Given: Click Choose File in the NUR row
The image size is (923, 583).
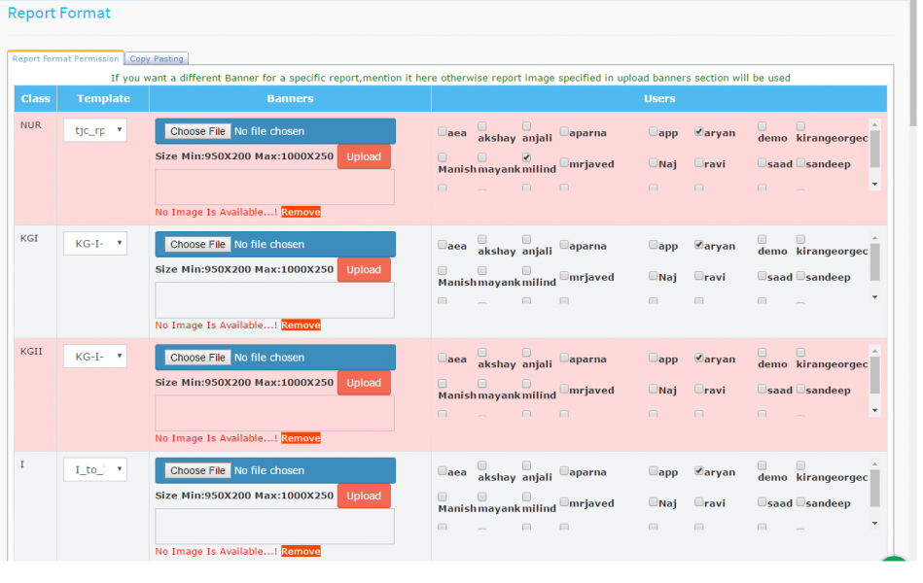Looking at the screenshot, I should pos(197,131).
